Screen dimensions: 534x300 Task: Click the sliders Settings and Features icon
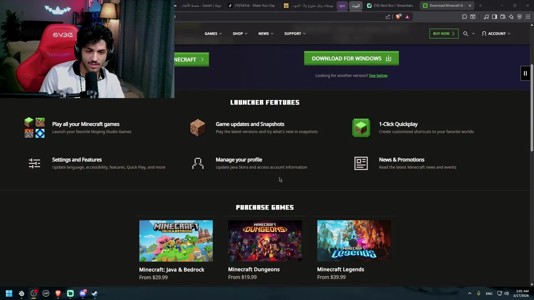[x=34, y=163]
